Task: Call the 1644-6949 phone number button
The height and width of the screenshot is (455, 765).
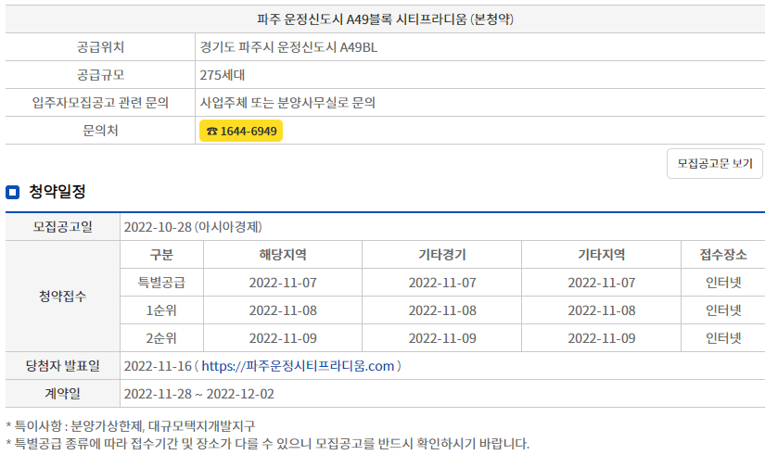Action: pyautogui.click(x=241, y=131)
